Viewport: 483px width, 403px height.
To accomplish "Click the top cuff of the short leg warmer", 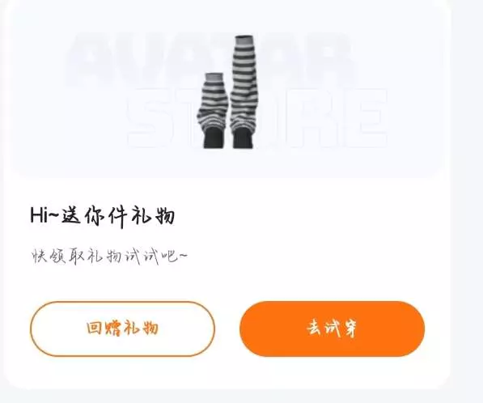I will click(x=214, y=77).
